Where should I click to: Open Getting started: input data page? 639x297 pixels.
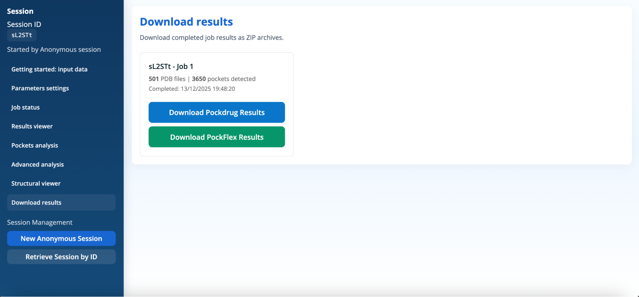coord(61,69)
